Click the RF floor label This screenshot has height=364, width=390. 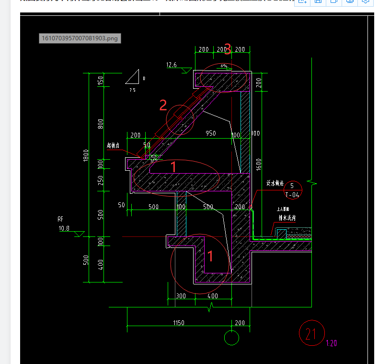pos(60,219)
